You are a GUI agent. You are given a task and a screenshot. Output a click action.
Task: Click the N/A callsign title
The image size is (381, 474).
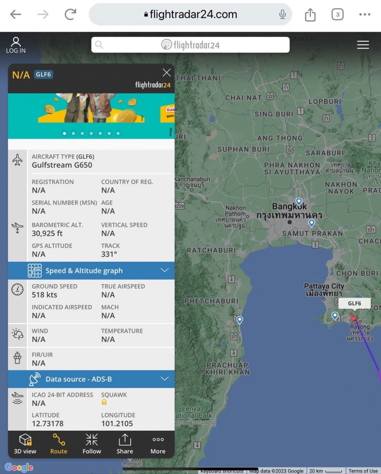click(x=21, y=74)
